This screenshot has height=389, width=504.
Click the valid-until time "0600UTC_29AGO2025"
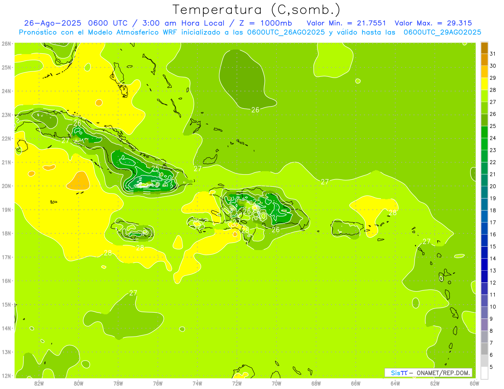(x=442, y=32)
